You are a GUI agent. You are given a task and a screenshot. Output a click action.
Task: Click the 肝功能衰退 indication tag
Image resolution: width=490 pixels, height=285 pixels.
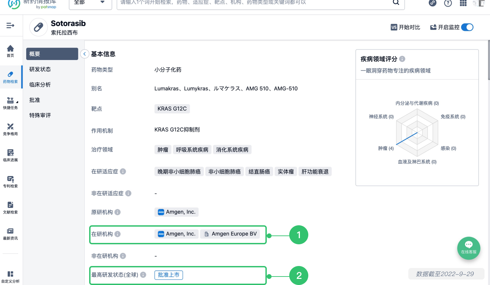click(x=315, y=172)
